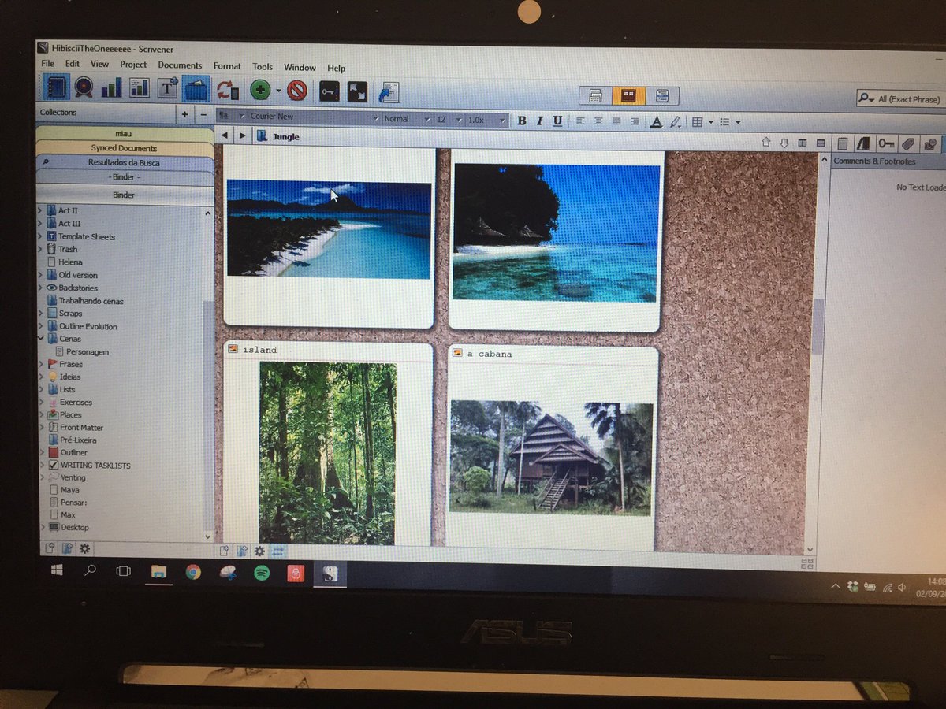Select the Resultados da Busca collection tab
Image resolution: width=946 pixels, height=709 pixels.
124,162
